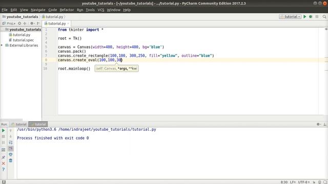The height and width of the screenshot is (184, 328).
Task: Click the gray stop square in Run panel
Action: point(4,136)
